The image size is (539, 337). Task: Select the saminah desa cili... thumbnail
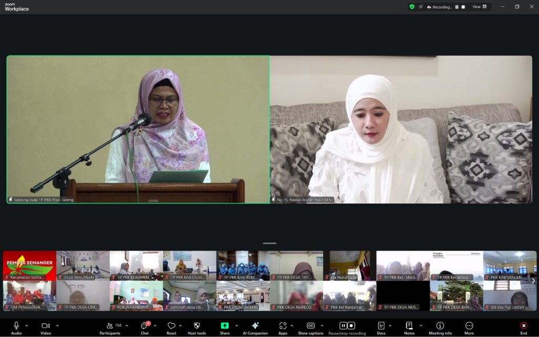tap(189, 296)
